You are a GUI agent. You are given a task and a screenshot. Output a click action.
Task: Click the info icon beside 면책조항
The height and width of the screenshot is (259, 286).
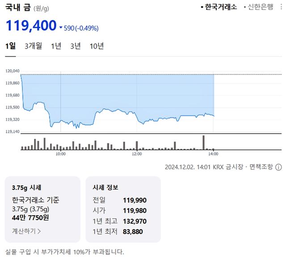click(x=278, y=168)
